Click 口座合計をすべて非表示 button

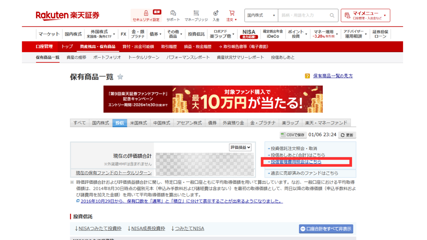click(x=326, y=229)
